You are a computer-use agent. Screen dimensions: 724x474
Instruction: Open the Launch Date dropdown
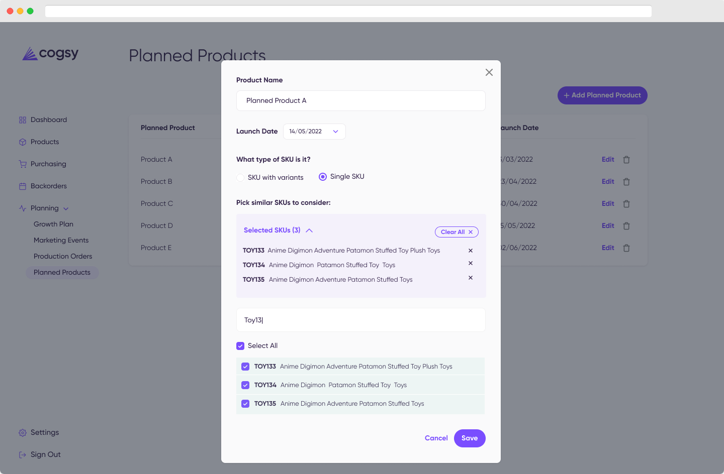314,132
